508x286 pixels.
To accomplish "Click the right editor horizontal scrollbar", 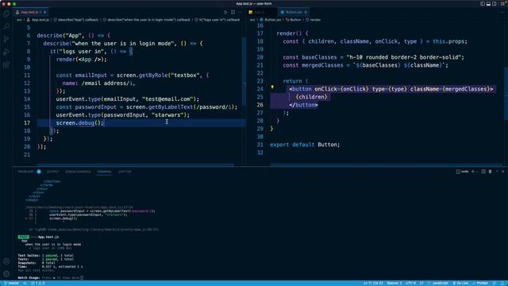I will [387, 164].
